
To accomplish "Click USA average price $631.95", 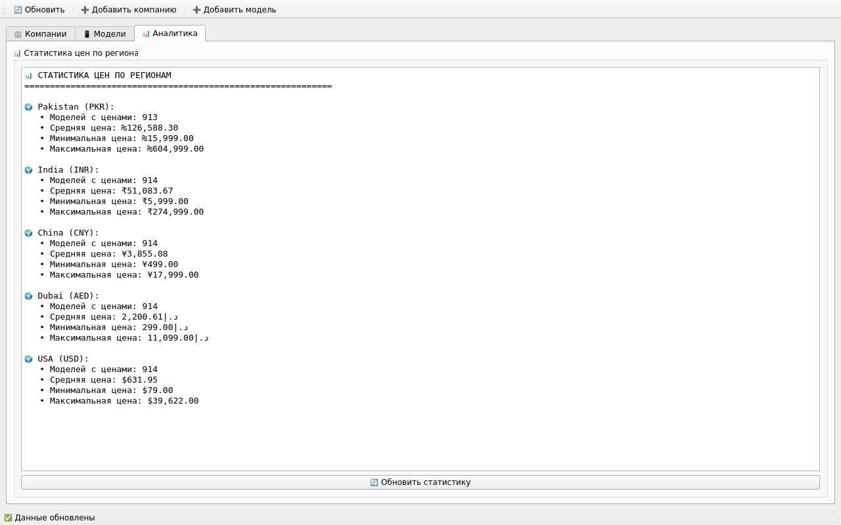I will (139, 380).
